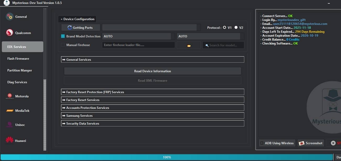This screenshot has height=161, width=341.
Task: Open the Partition Manger section
Action: (20, 70)
